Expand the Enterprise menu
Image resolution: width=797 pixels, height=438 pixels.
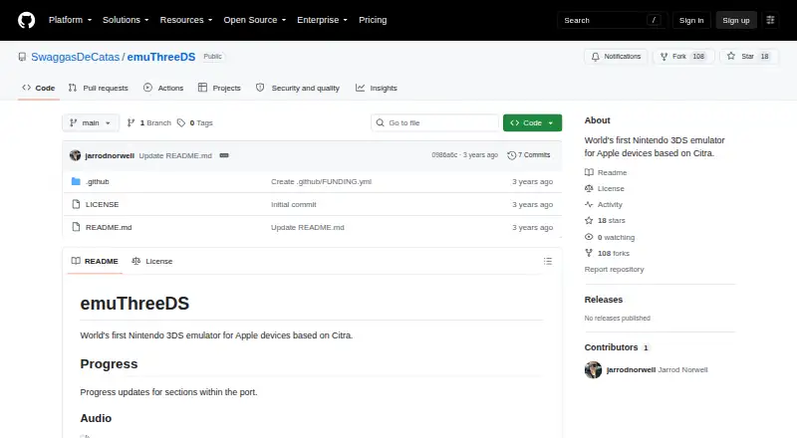[x=322, y=20]
